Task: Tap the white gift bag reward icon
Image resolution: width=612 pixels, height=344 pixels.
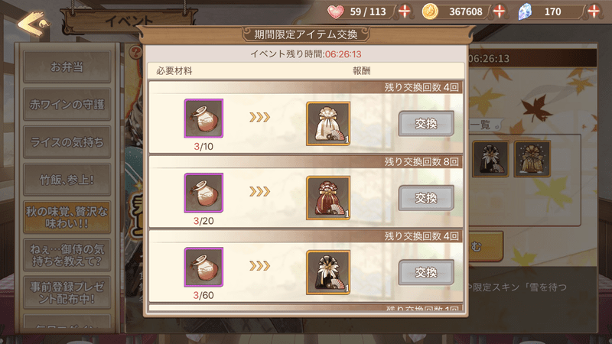Action: coord(328,124)
